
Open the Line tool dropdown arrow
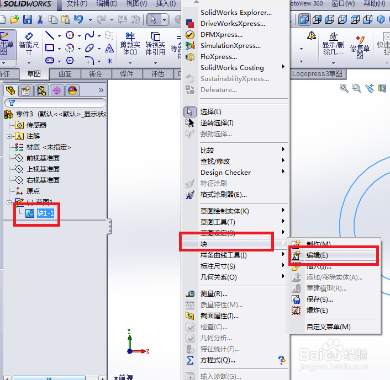tap(59, 36)
